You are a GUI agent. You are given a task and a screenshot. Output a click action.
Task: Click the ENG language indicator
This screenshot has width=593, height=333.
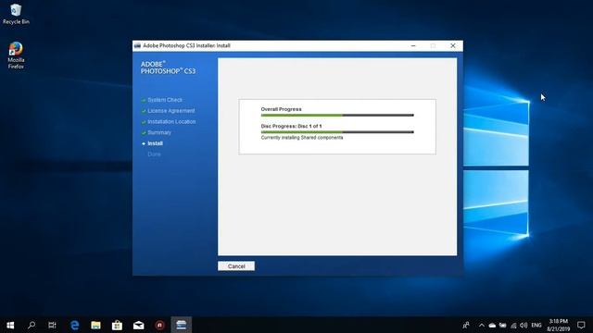click(x=536, y=325)
